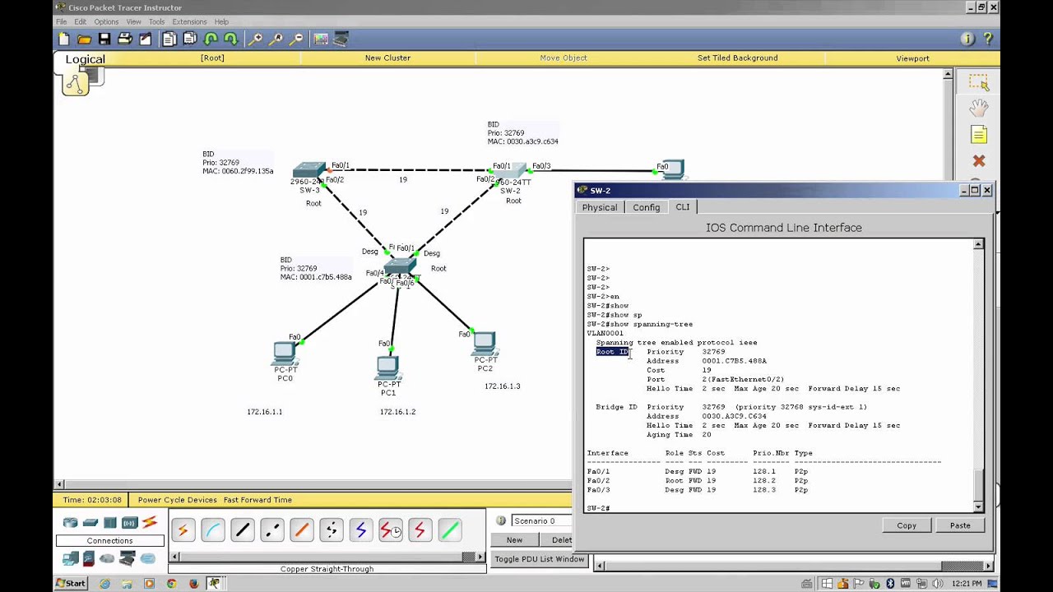Screen dimensions: 1053x592
Task: Pick the Automatically Choose Connection Type cable
Action: click(x=183, y=530)
